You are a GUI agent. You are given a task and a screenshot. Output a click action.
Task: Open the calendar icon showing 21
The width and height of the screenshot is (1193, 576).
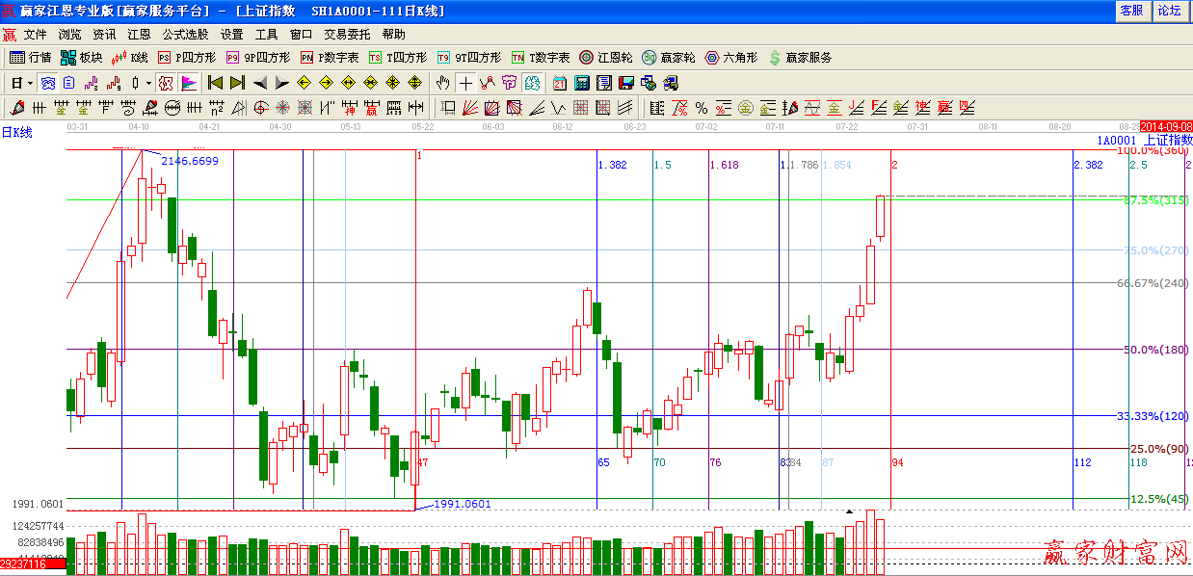point(560,83)
